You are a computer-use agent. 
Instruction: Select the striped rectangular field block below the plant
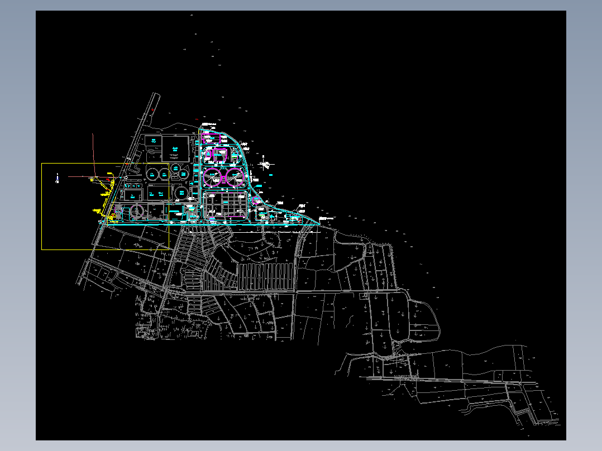click(266, 276)
